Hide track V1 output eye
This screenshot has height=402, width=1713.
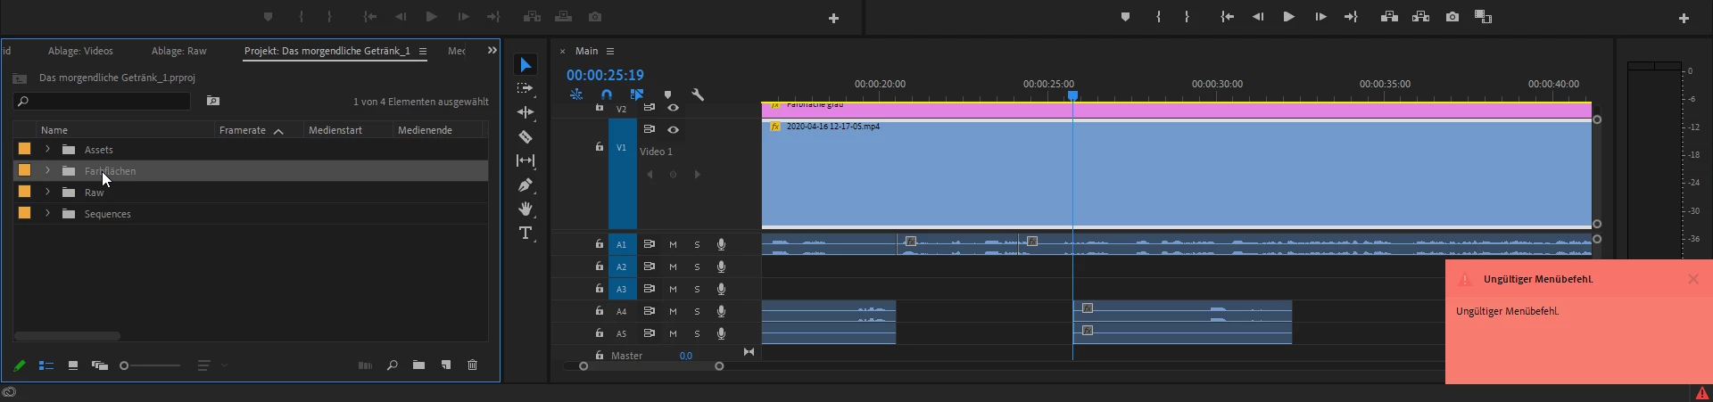point(674,130)
